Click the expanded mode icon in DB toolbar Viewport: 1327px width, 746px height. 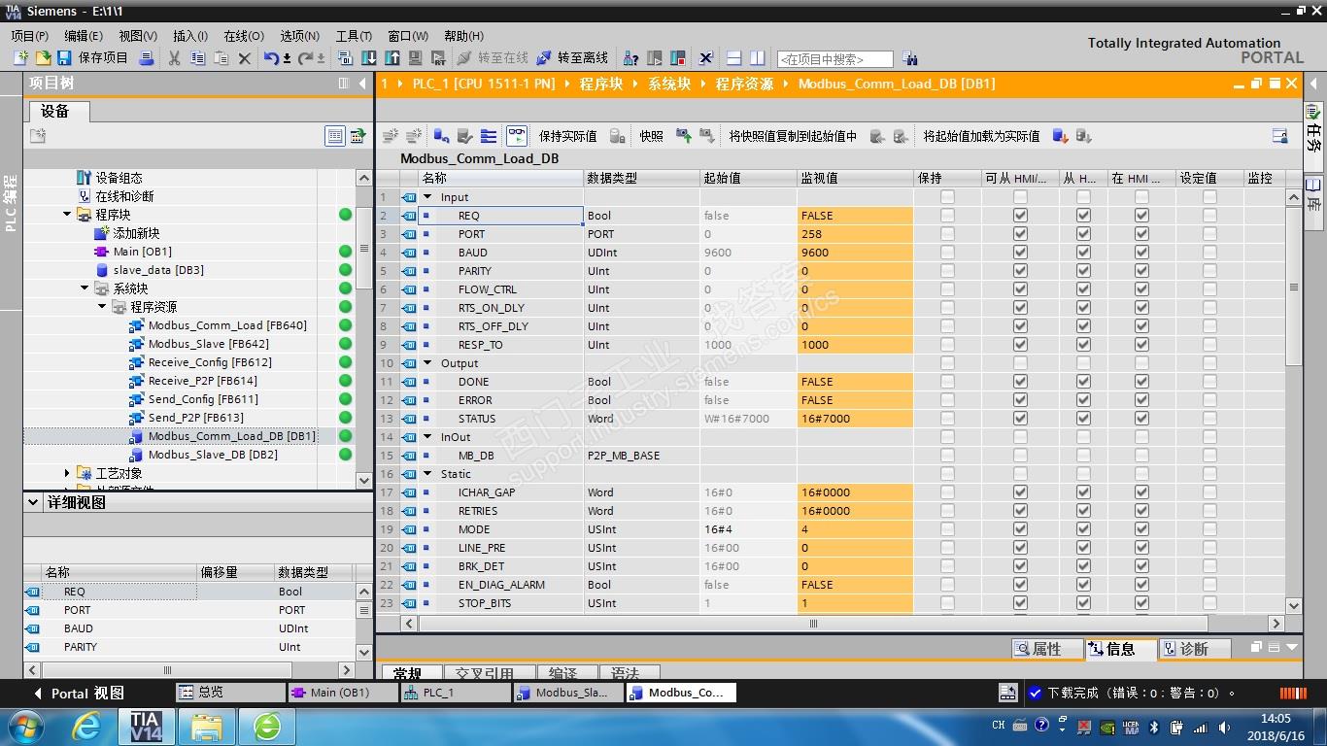pos(489,136)
